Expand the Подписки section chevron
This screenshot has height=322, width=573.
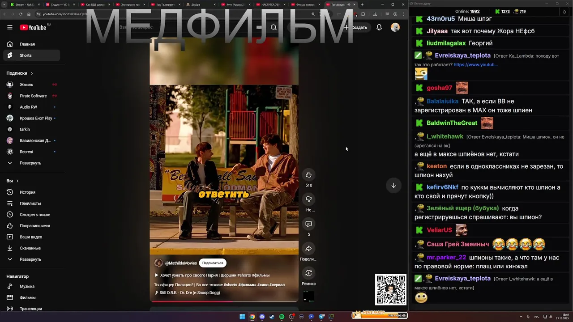pyautogui.click(x=32, y=73)
